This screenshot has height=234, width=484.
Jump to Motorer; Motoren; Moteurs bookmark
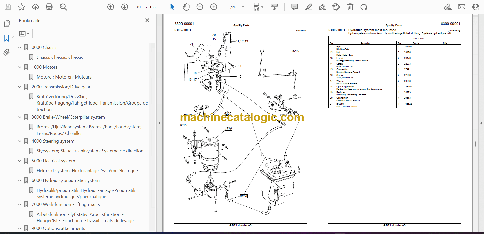coord(64,77)
